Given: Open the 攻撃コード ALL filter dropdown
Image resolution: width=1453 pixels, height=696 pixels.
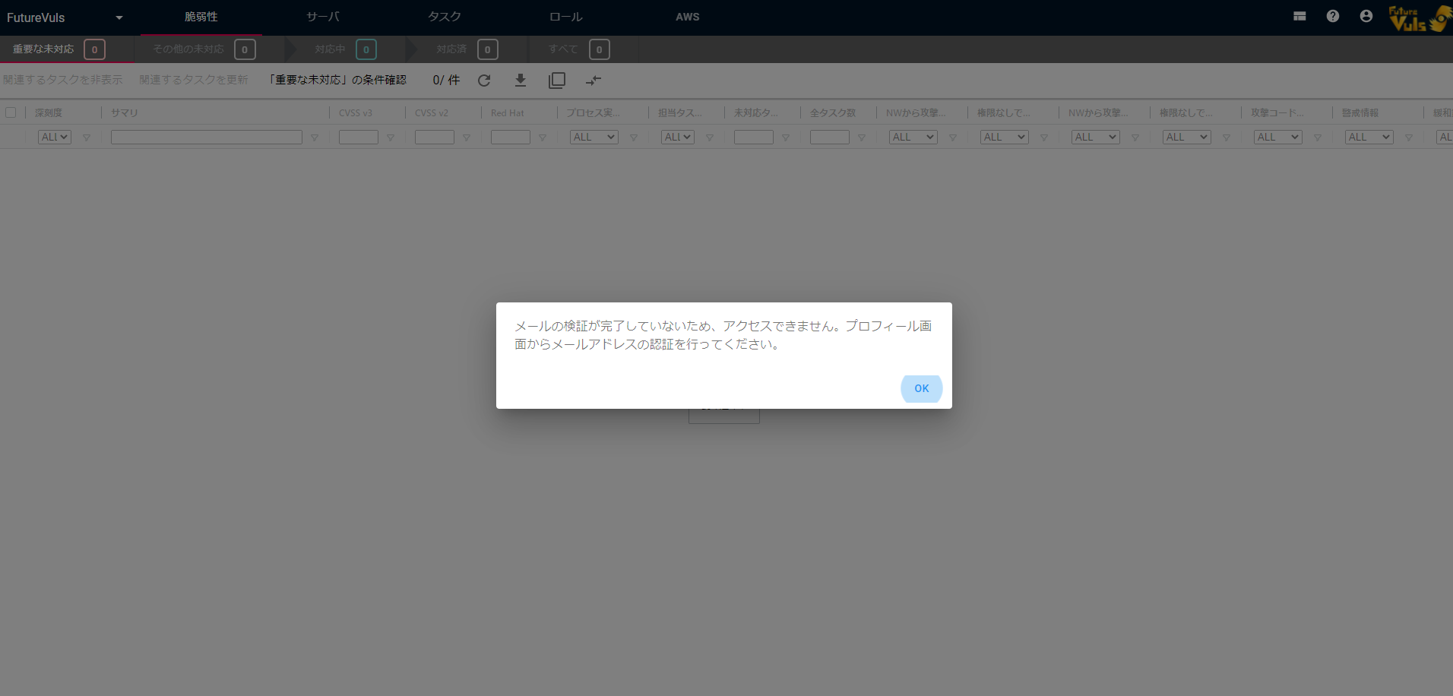Looking at the screenshot, I should click(1278, 137).
